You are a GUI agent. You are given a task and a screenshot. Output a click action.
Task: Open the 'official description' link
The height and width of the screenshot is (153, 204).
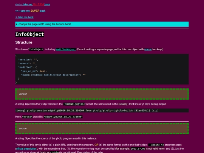point(26,148)
